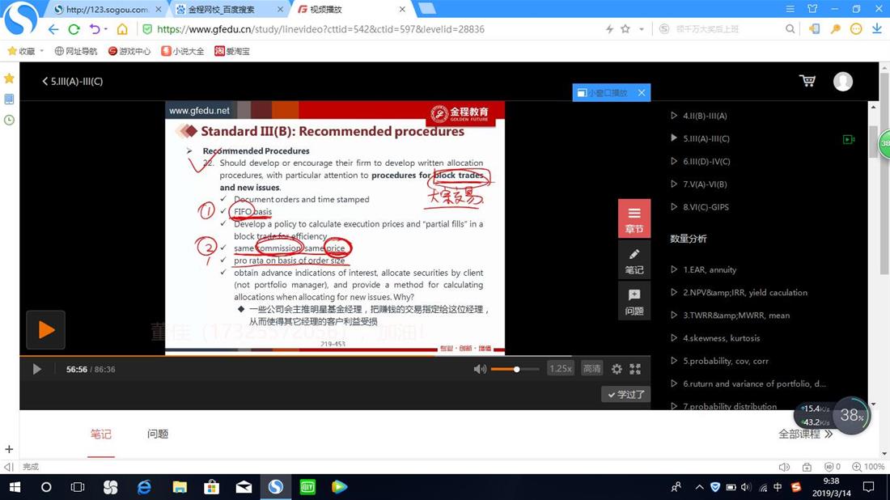The height and width of the screenshot is (500, 890).
Task: Mute the video with the speaker icon
Action: point(480,369)
